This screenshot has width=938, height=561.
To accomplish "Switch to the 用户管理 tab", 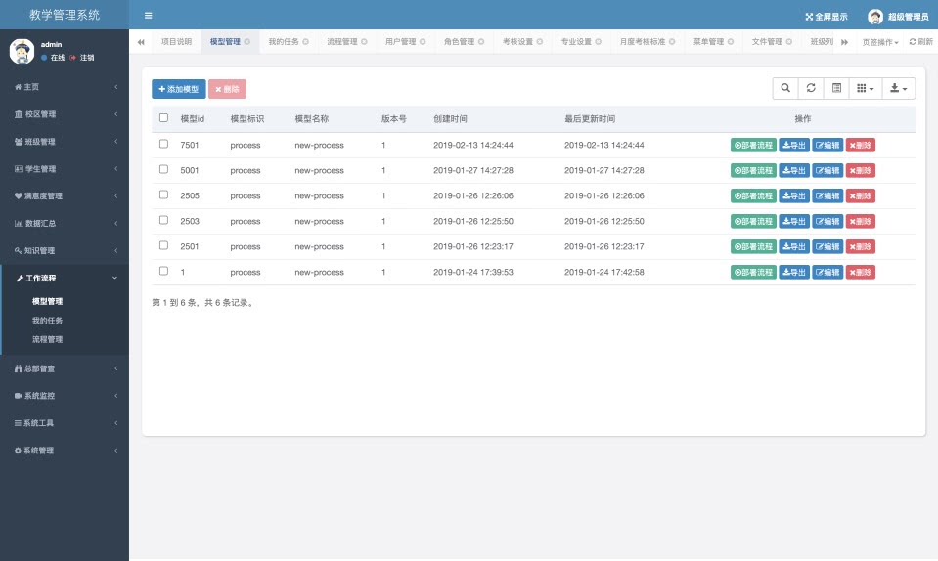I will click(400, 42).
